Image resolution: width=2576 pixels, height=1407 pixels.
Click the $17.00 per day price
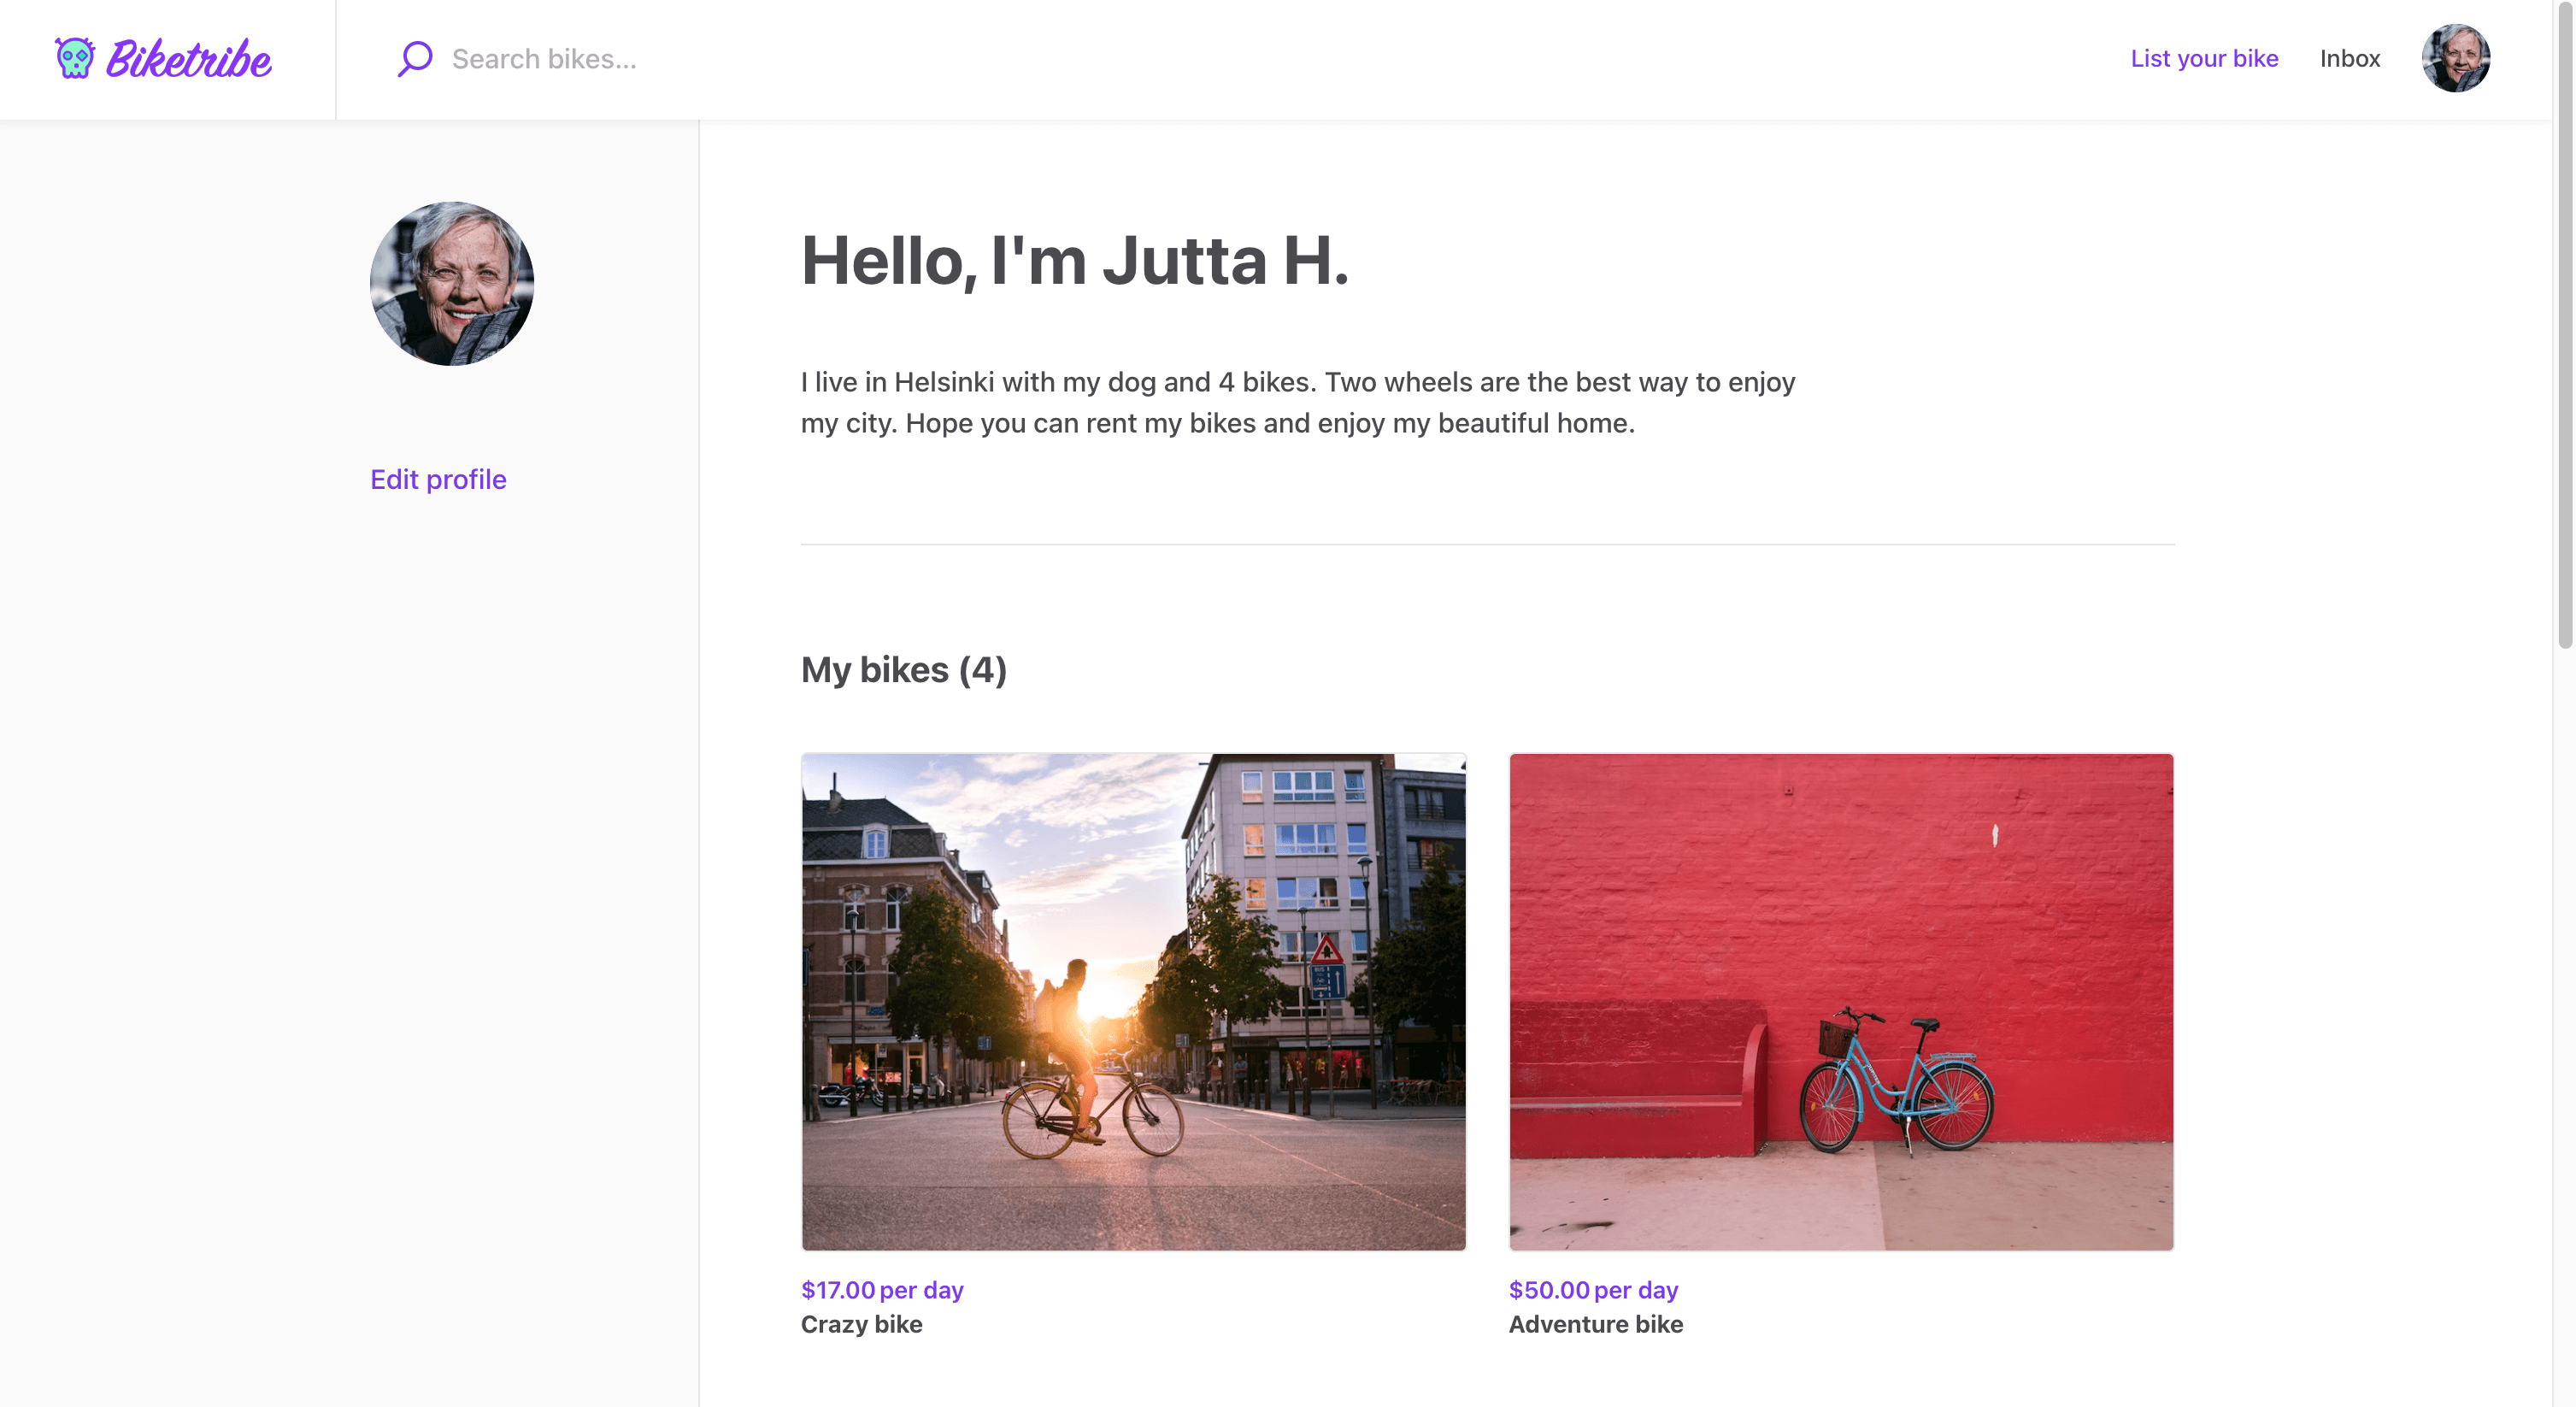pos(882,1290)
